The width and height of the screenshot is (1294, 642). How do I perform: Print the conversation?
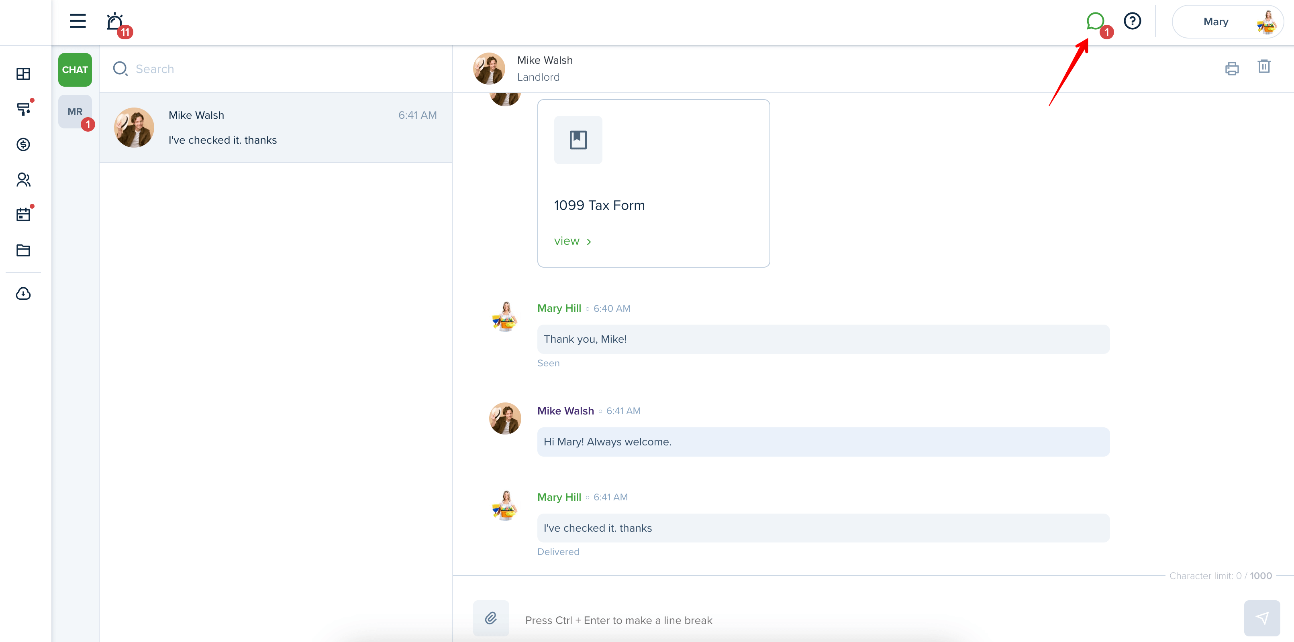[1232, 68]
